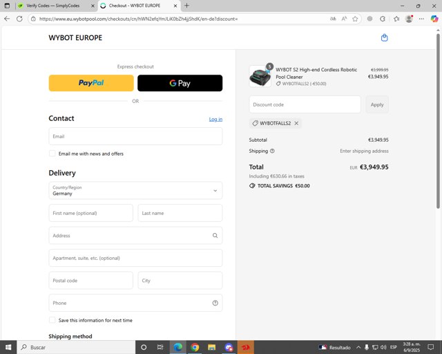Tick Save this information for next time
Screen dimensions: 442x354
pos(52,320)
